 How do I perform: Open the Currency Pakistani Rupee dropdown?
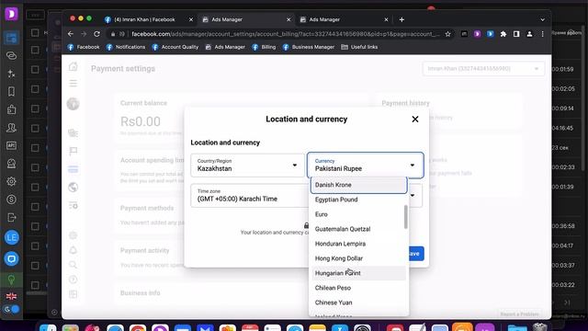[x=366, y=165]
